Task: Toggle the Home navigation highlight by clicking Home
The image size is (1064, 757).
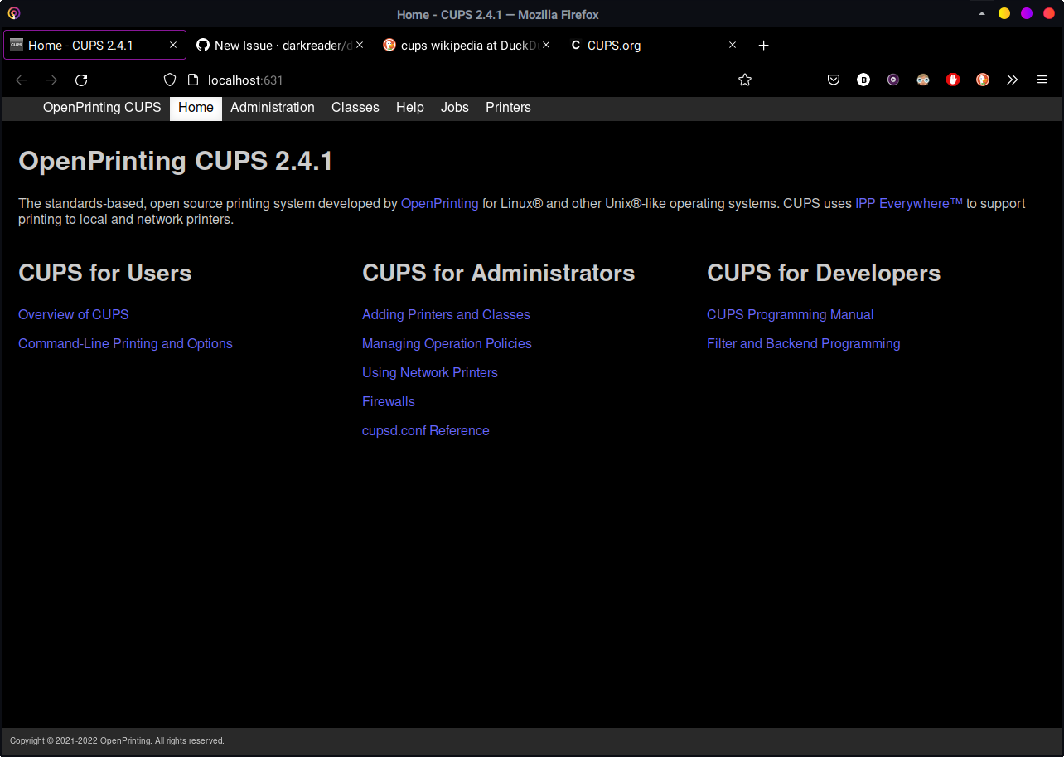Action: click(x=196, y=107)
